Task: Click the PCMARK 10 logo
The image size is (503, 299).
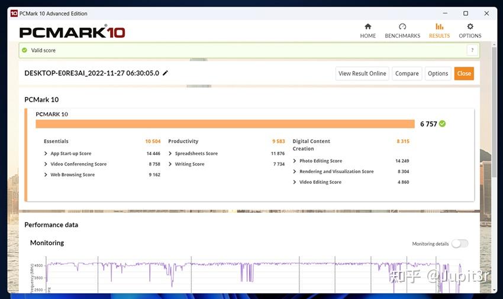Action: [x=72, y=32]
